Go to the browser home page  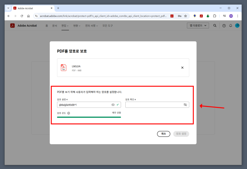coord(28,16)
